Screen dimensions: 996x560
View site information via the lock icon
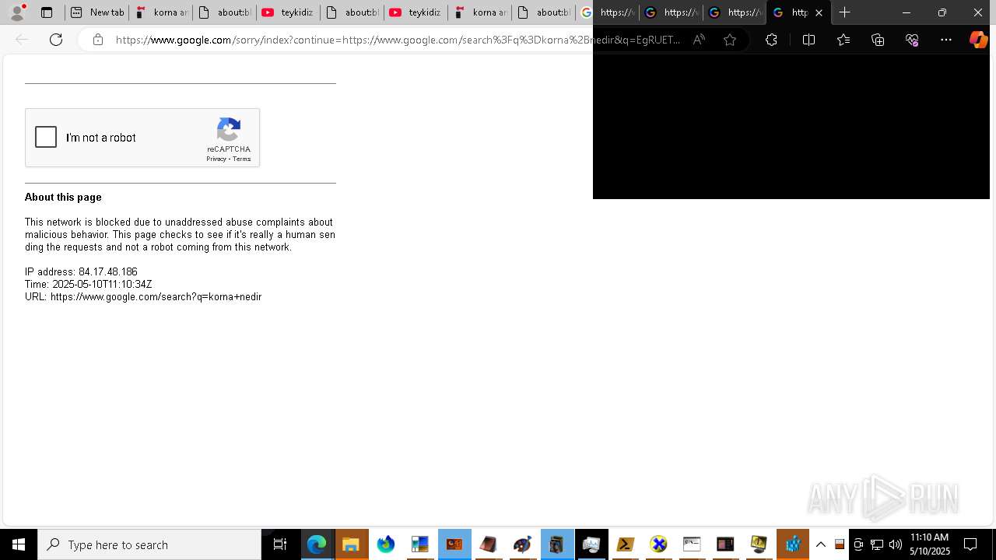(98, 40)
